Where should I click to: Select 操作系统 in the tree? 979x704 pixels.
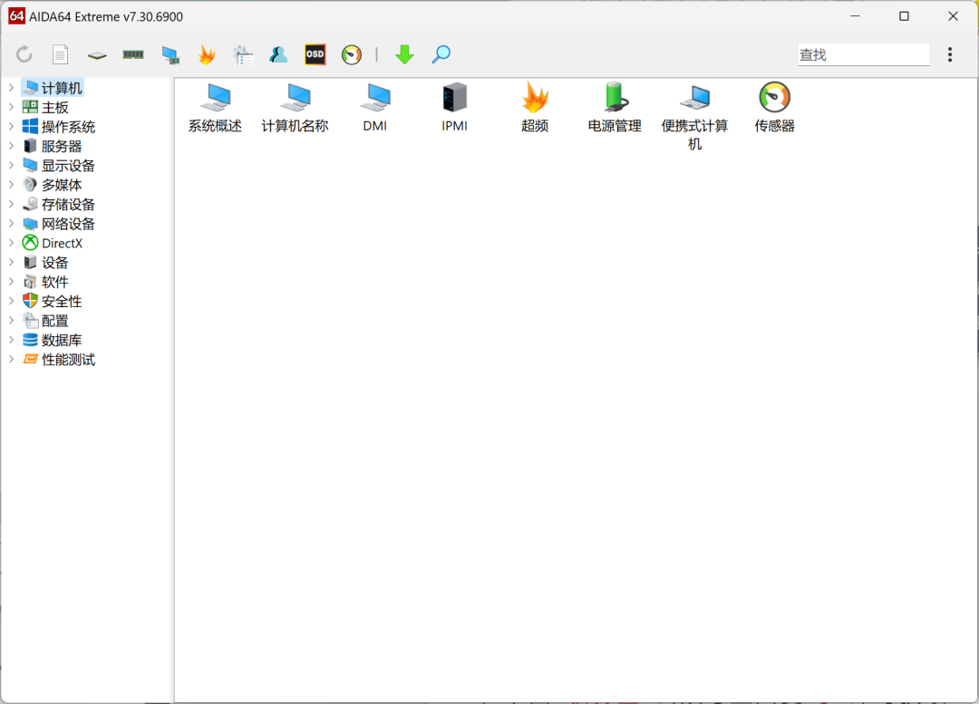tap(59, 127)
